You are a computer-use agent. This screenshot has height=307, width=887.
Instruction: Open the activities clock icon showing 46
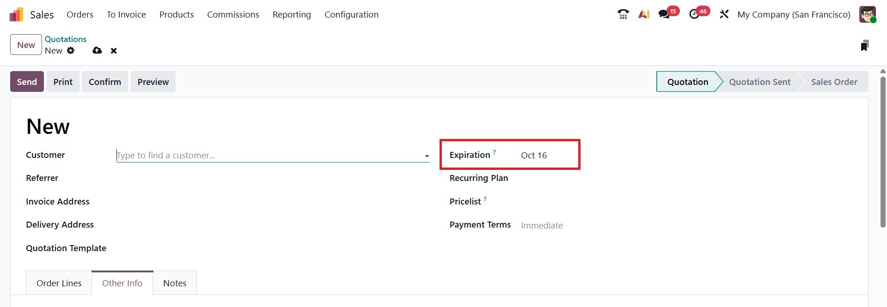(x=694, y=14)
